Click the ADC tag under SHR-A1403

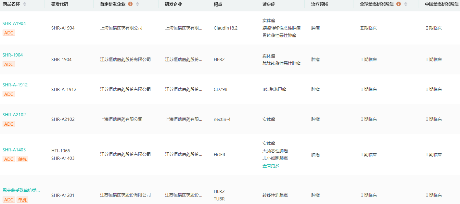point(9,159)
